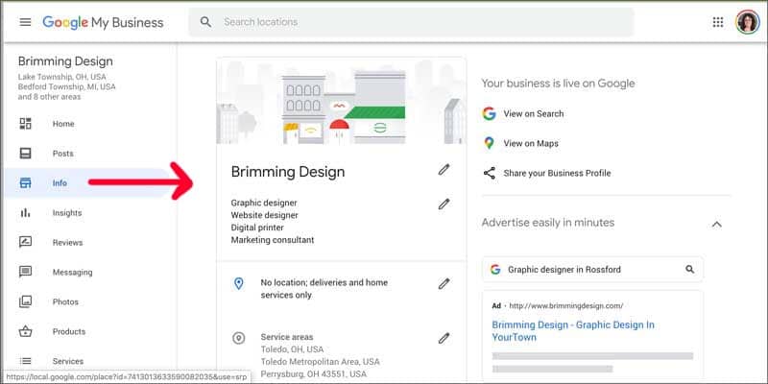The height and width of the screenshot is (384, 768).
Task: Click 'Marketing consultant' category text
Action: [x=273, y=240]
